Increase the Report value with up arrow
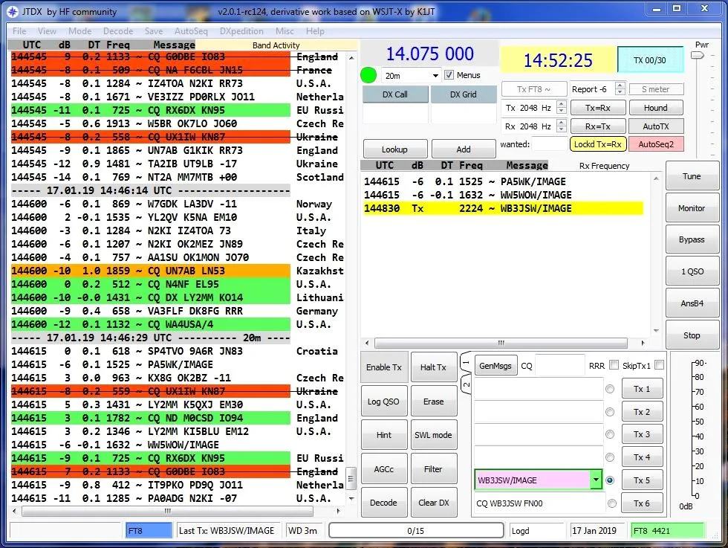 pyautogui.click(x=620, y=85)
